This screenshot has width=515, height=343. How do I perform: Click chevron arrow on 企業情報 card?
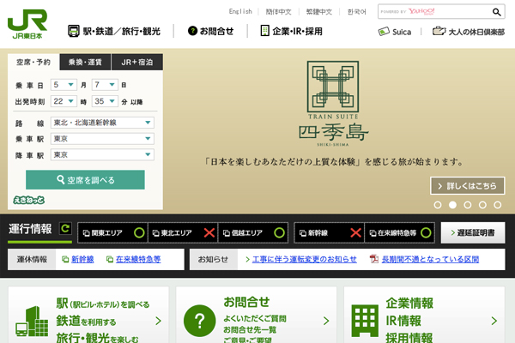(494, 321)
